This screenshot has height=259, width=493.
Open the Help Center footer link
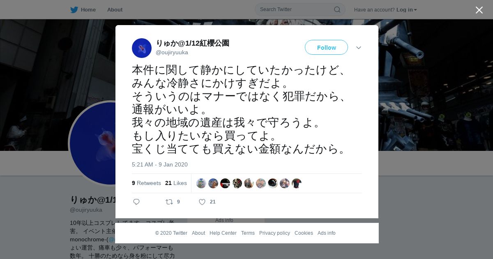[223, 233]
